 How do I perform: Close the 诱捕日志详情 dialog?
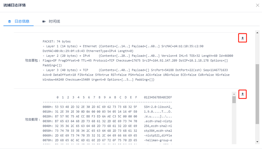[x=258, y=6]
